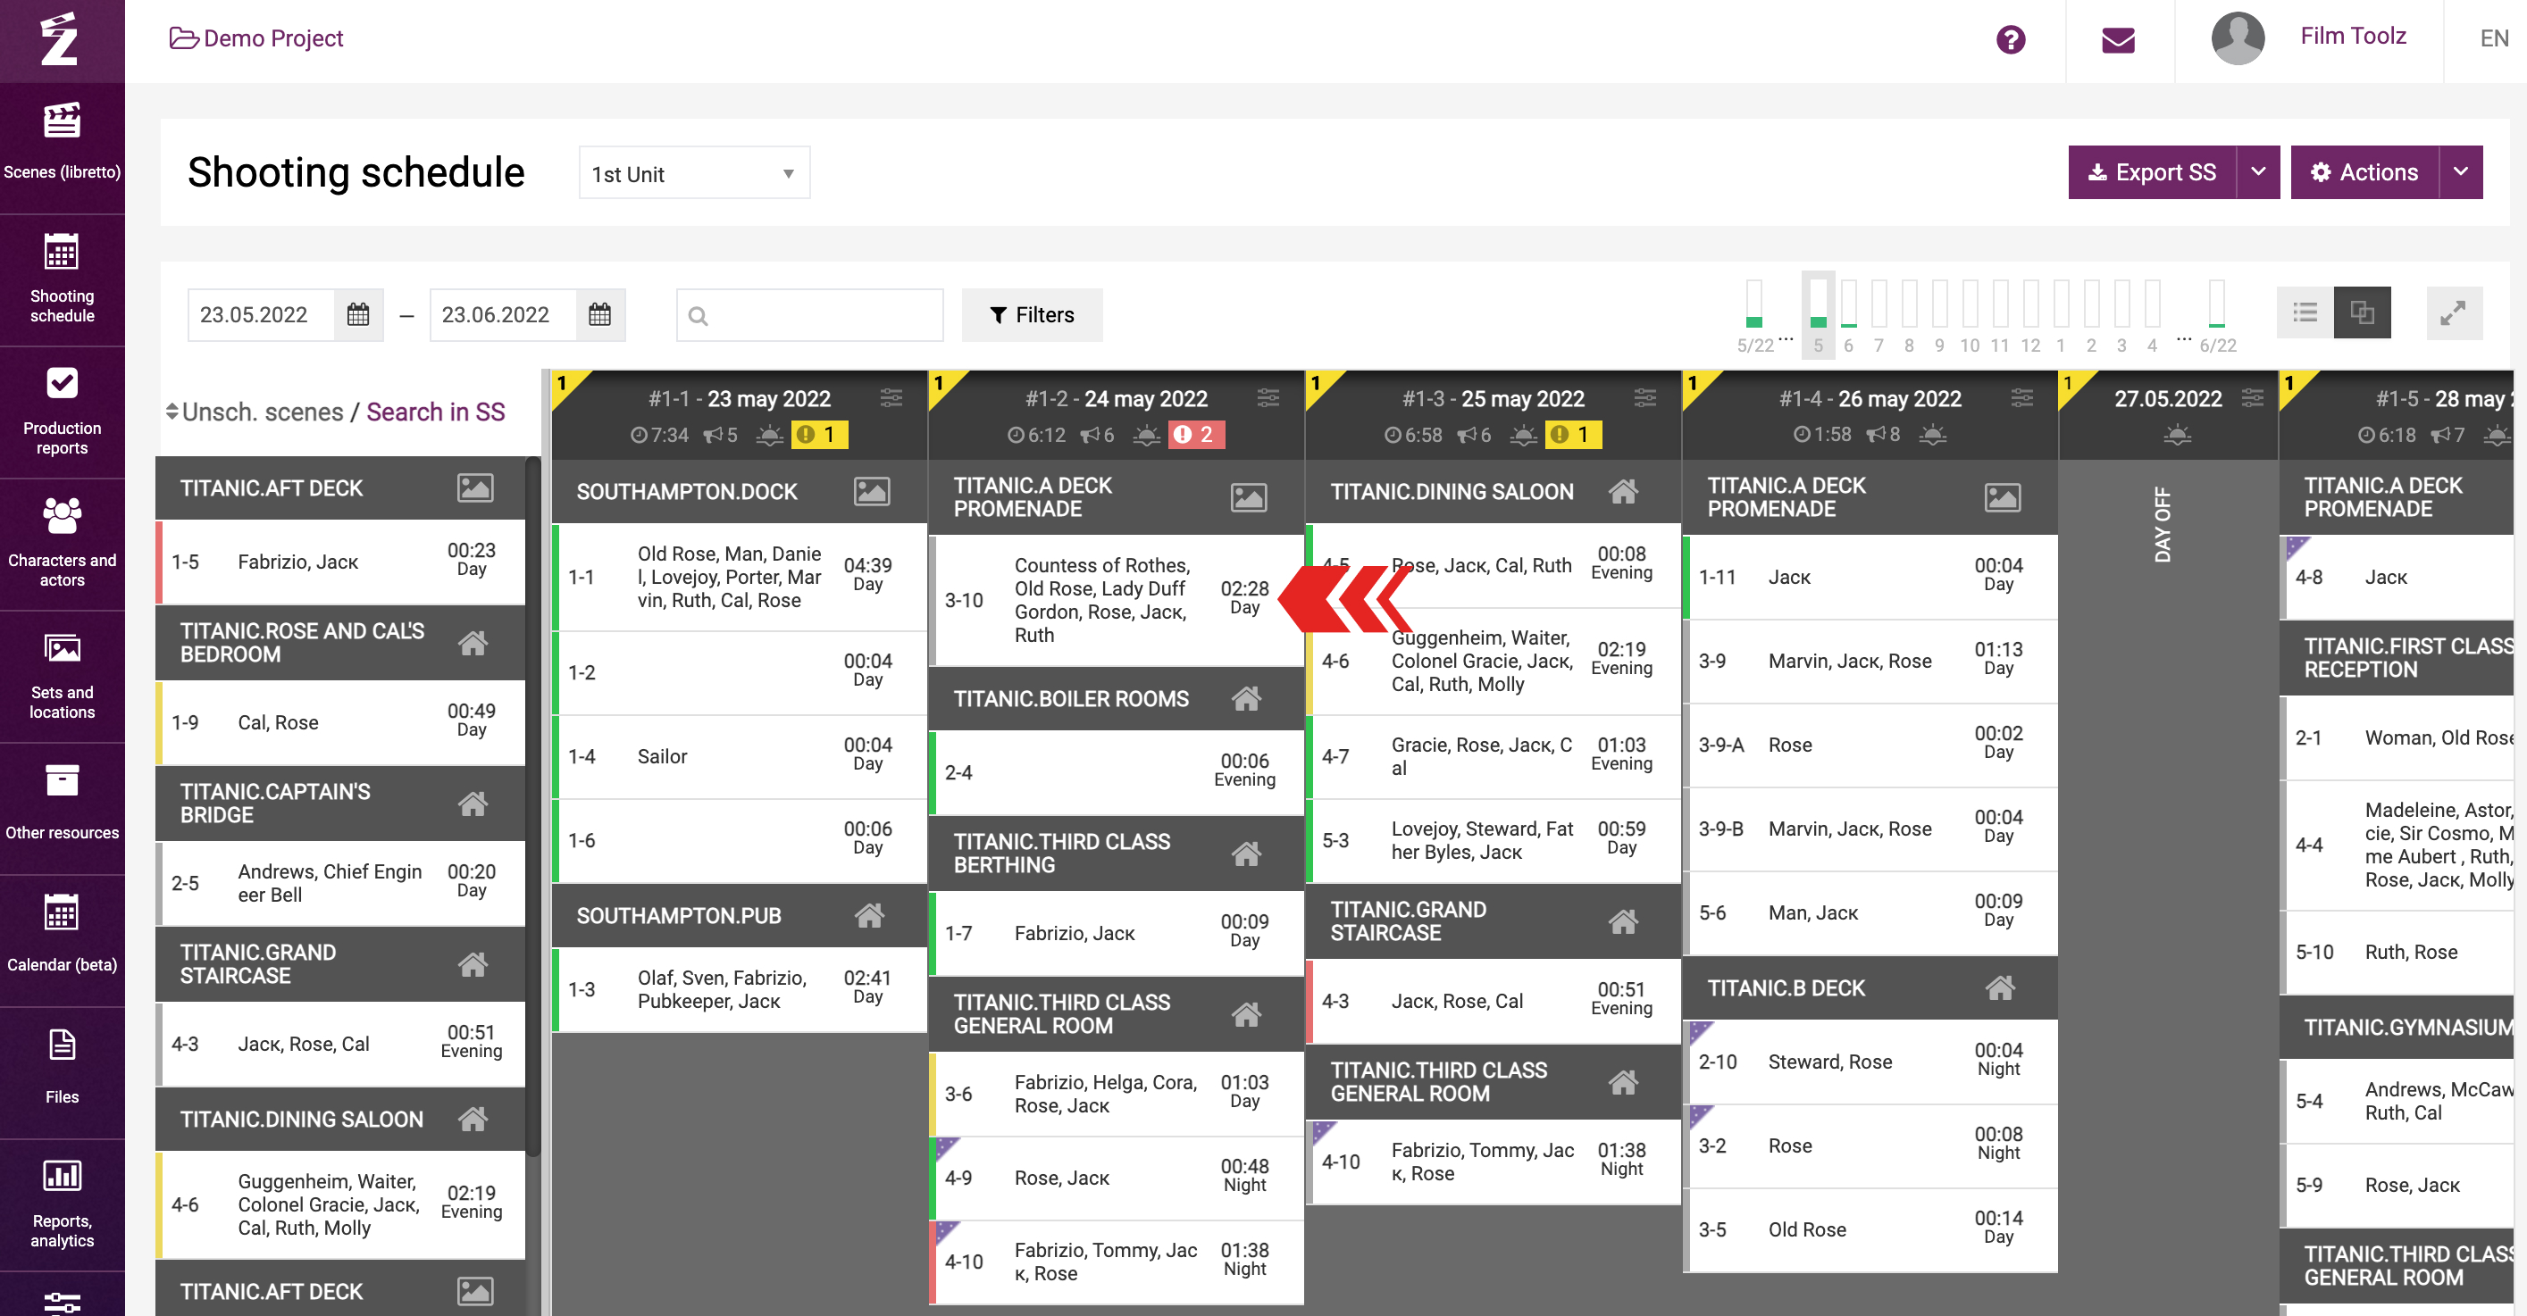Open scene 5-3 Lovejoy, Steward
The width and height of the screenshot is (2527, 1316).
[1493, 840]
